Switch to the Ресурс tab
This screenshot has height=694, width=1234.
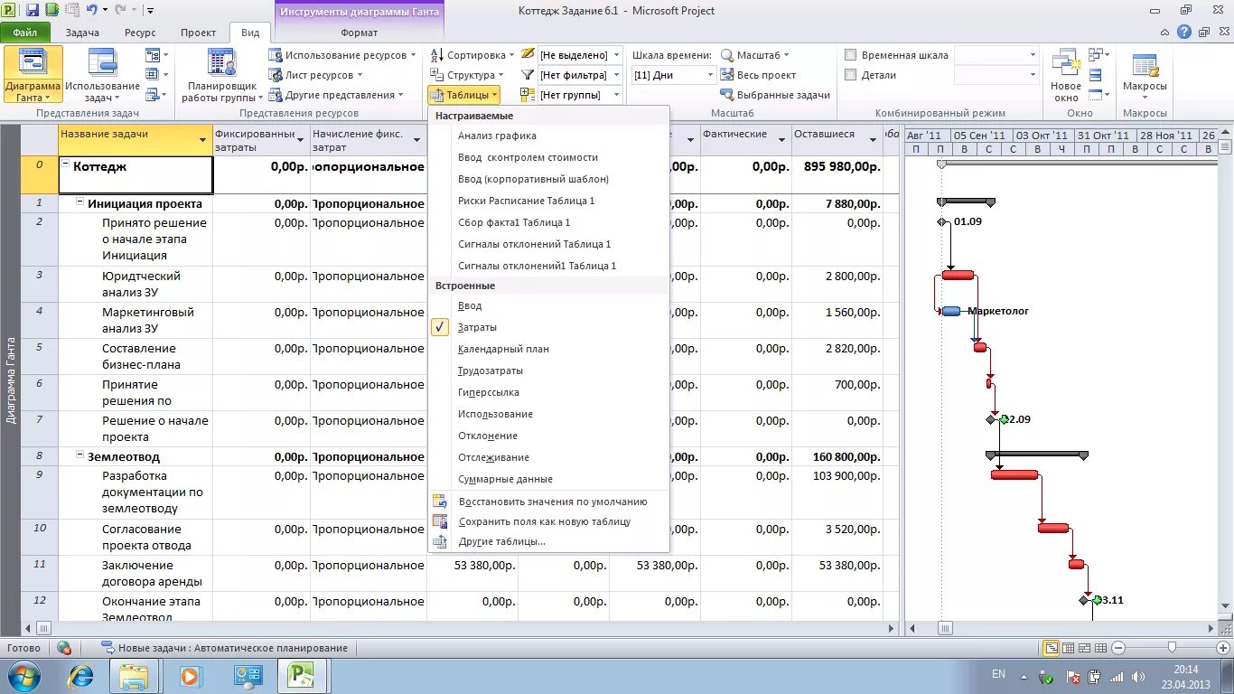140,33
